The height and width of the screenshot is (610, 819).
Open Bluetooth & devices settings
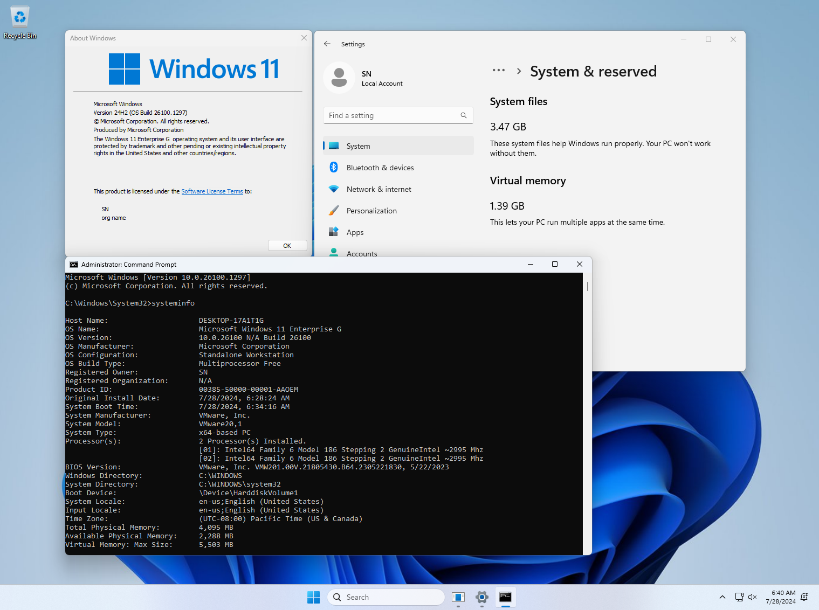[398, 168]
